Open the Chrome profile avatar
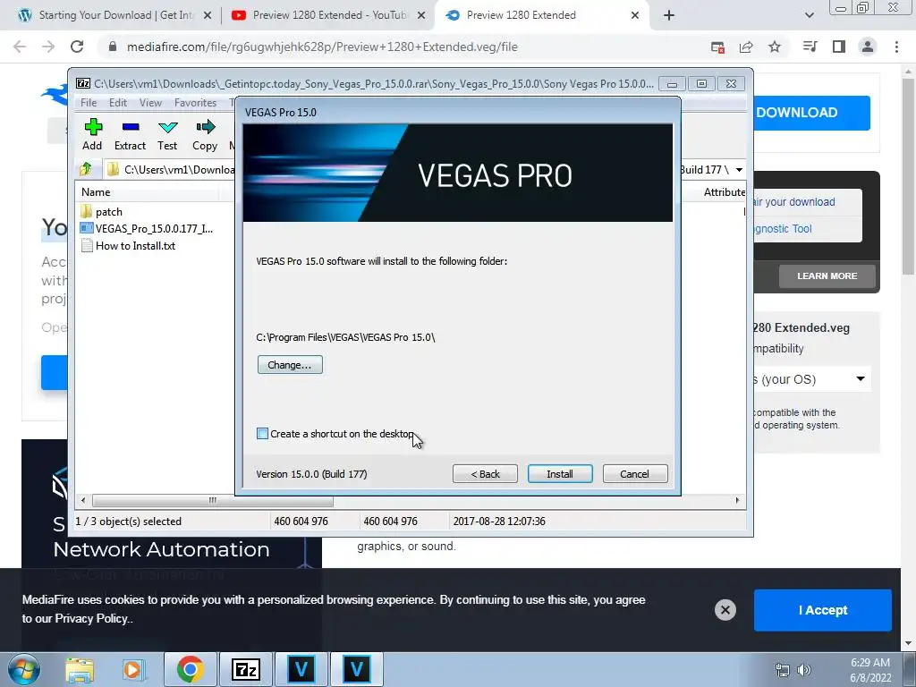Image resolution: width=916 pixels, height=687 pixels. (x=868, y=47)
